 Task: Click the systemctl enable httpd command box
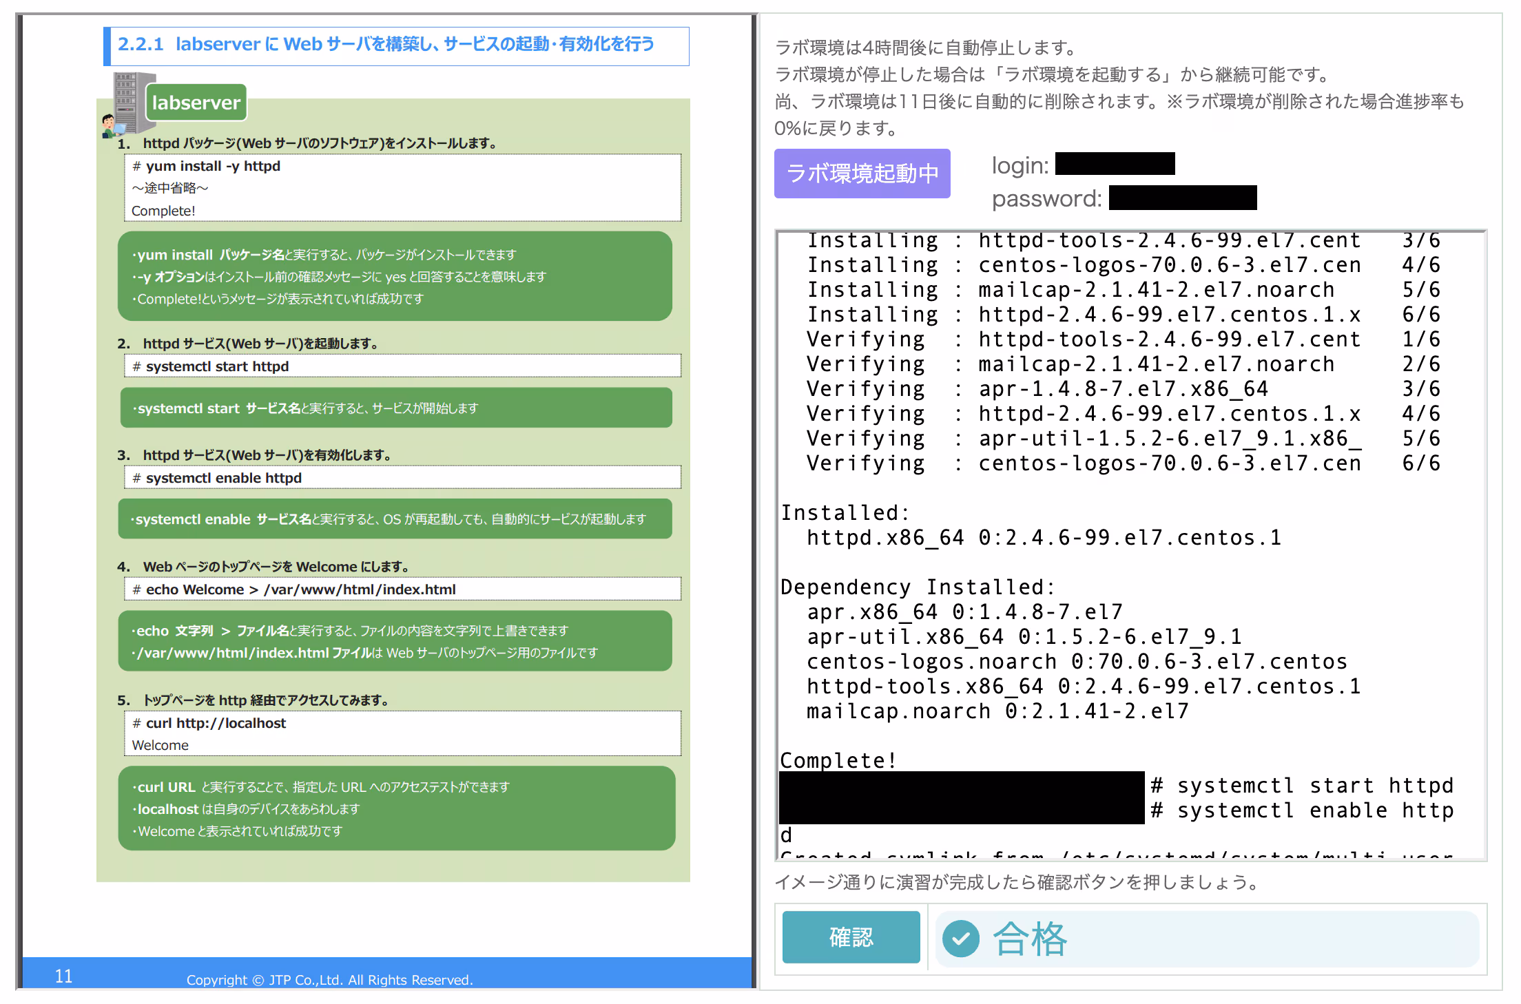coord(402,478)
